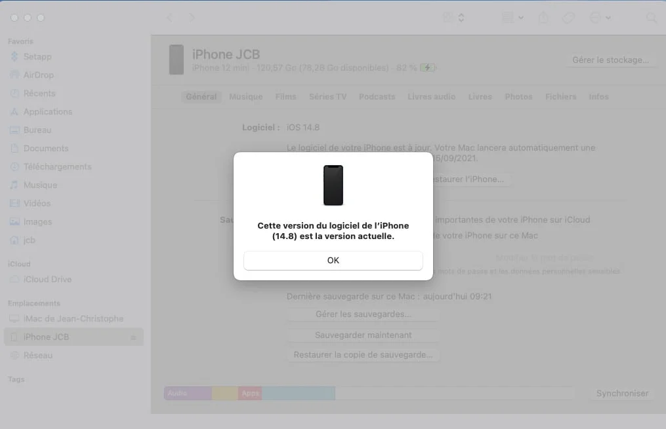Click the Apps segment of storage bar
This screenshot has height=429, width=666.
[x=250, y=394]
